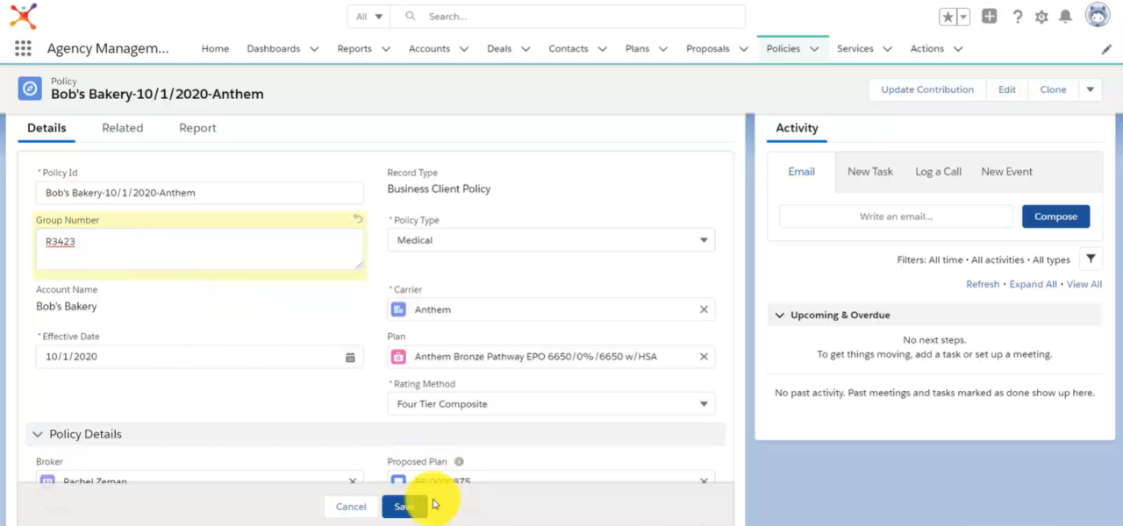
Task: Add this page to favorites star icon
Action: click(947, 16)
